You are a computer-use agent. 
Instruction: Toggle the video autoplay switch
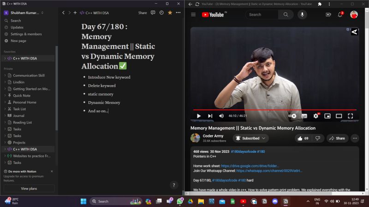293,116
